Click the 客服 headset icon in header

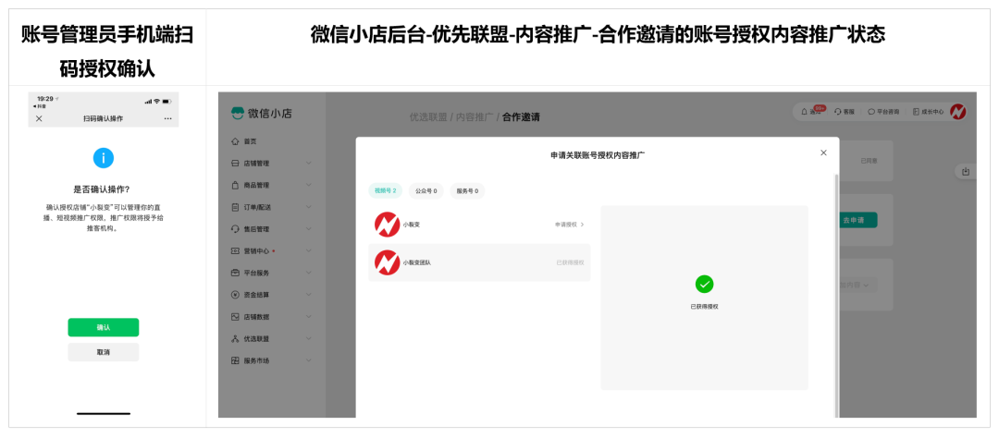838,112
